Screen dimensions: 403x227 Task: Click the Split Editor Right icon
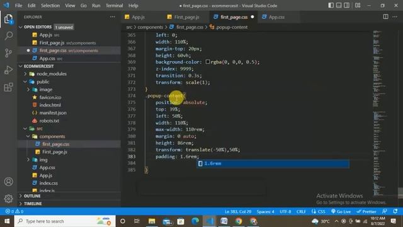pyautogui.click(x=385, y=17)
